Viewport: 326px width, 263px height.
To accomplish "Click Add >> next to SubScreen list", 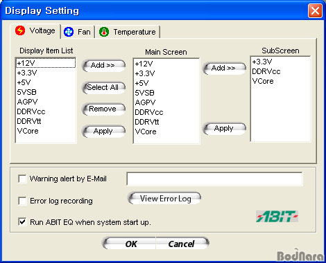I will [225, 68].
